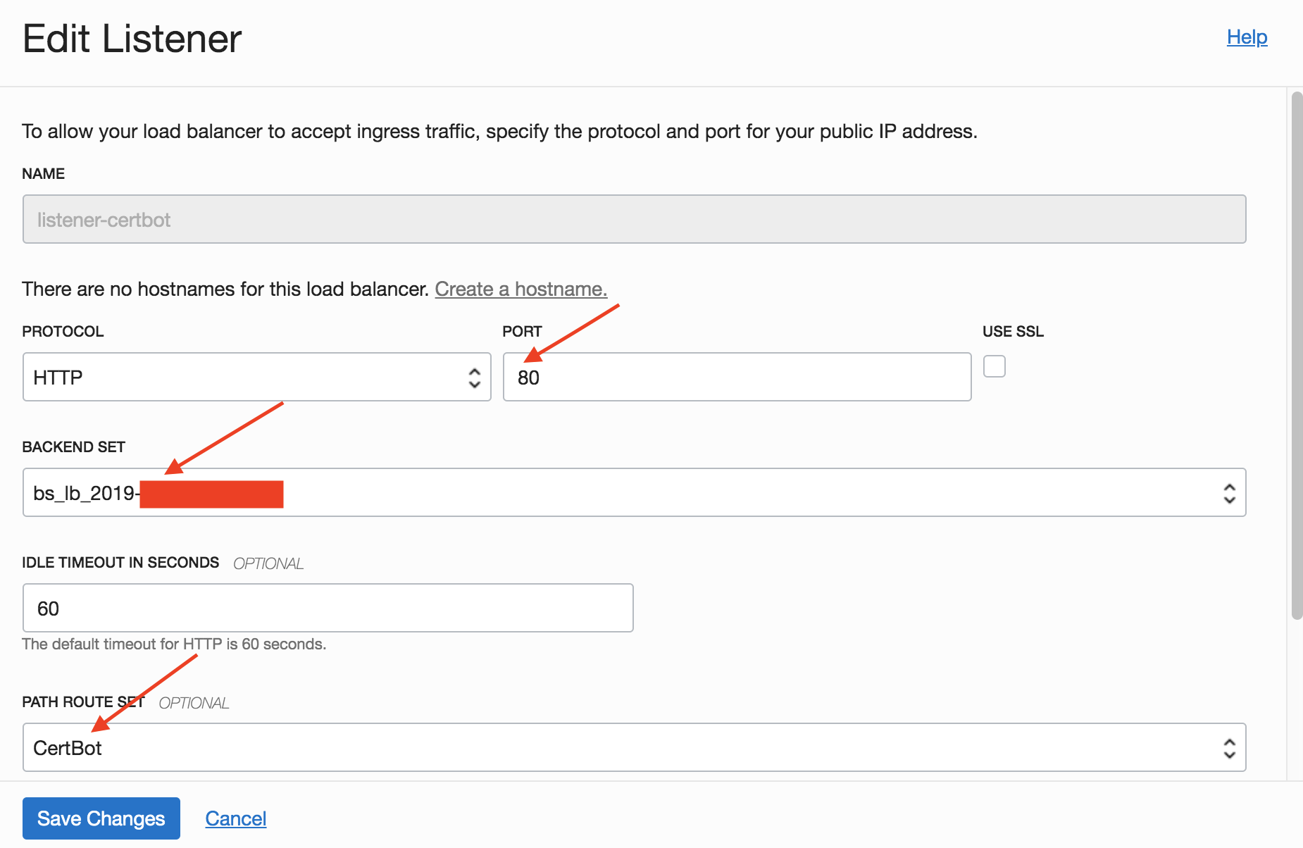Click the Edit Listener heading
Image resolution: width=1303 pixels, height=848 pixels.
click(x=132, y=39)
